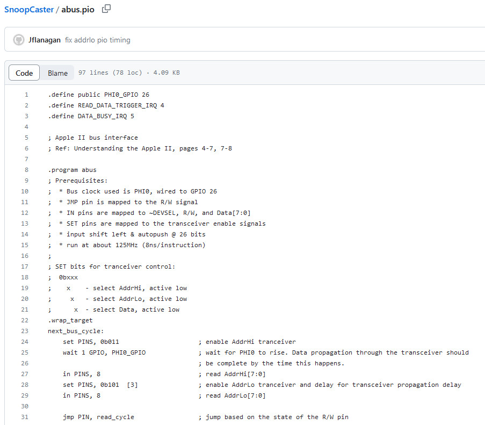Select line number 23
Viewport: 485px width, 425px height.
24,331
